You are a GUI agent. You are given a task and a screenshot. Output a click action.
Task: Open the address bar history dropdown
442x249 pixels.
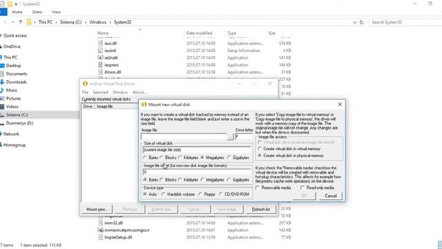354,22
